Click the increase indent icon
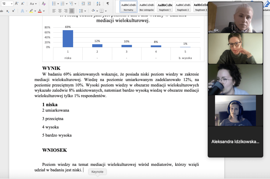Image resolution: width=270 pixels, height=179 pixels. click(89, 4)
